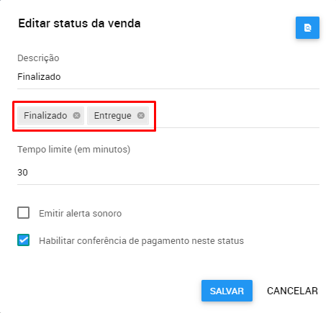Open the blue document search button

(307, 27)
